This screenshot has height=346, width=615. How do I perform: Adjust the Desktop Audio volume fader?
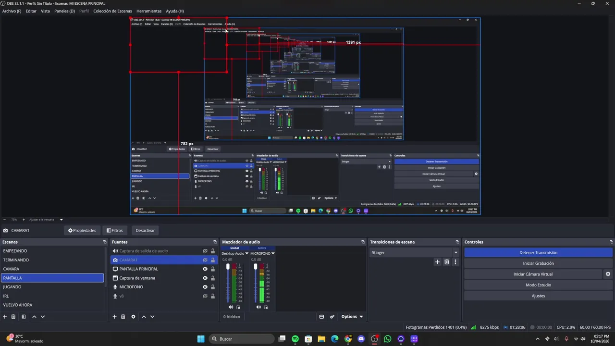coord(228,268)
